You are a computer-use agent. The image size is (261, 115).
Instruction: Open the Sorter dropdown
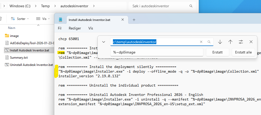pos(20,19)
